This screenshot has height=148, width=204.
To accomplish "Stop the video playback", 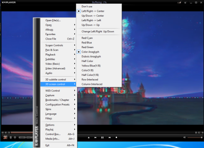I will pos(116,137).
